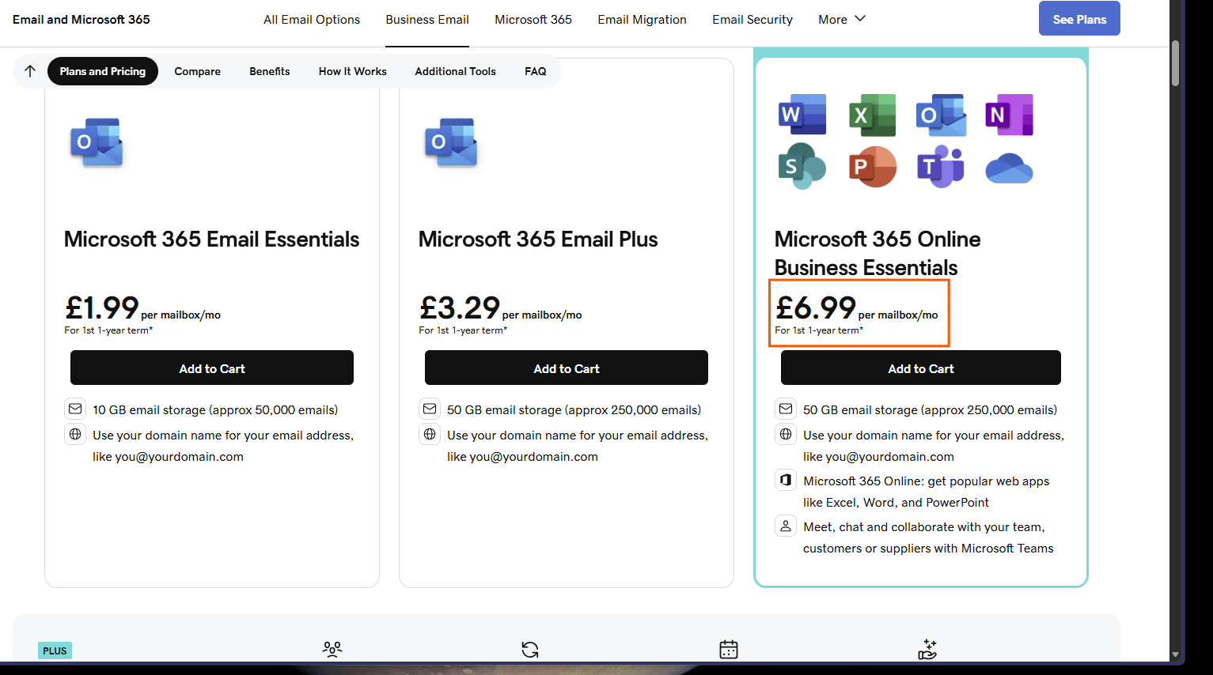Click the OneDrive cloud icon

(x=1010, y=168)
